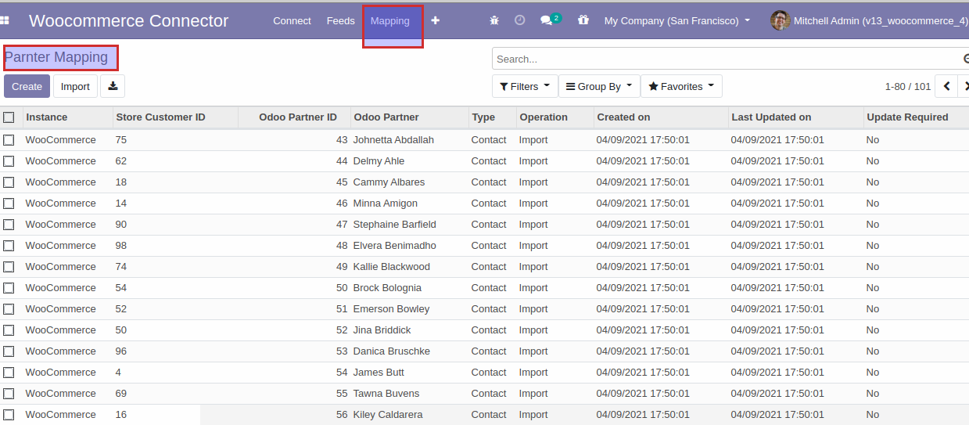Open the bug debug tools icon

[x=493, y=21]
